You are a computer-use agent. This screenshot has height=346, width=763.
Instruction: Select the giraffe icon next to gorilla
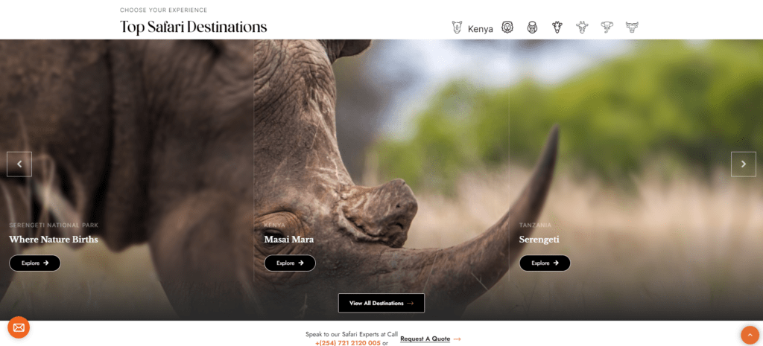tap(557, 28)
